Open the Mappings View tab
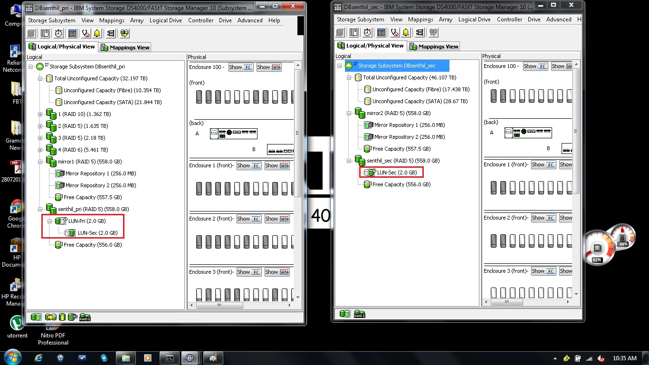 point(124,47)
